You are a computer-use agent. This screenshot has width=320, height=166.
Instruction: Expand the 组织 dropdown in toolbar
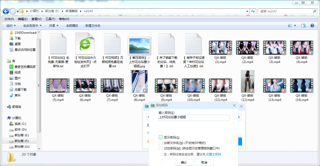point(12,26)
